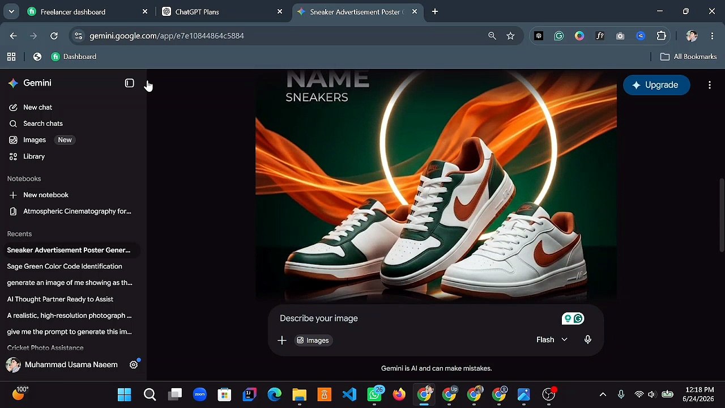The width and height of the screenshot is (725, 408).
Task: Click the generated sneaker poster image
Action: coord(436,184)
